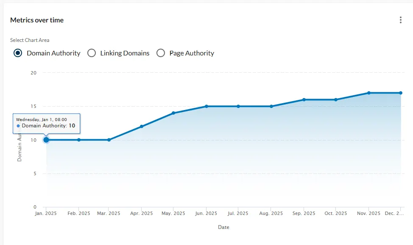The width and height of the screenshot is (413, 245).
Task: Select the January data point on the chart
Action: tap(46, 140)
